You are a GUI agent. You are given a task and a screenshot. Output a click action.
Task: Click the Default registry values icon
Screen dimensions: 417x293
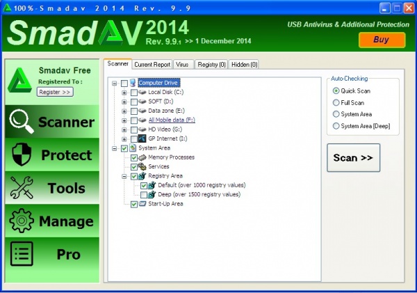pos(152,185)
